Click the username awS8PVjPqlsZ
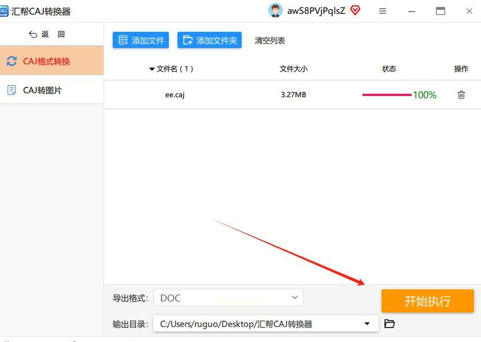This screenshot has height=342, width=481. coord(316,11)
